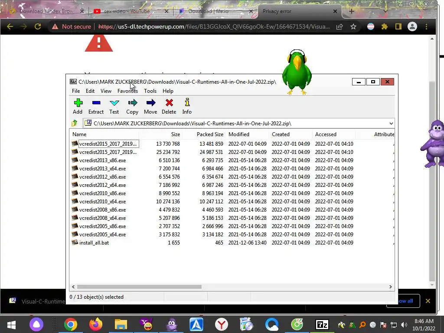The image size is (444, 333).
Task: Open Chrome extensions puzzle icon
Action: (385, 26)
